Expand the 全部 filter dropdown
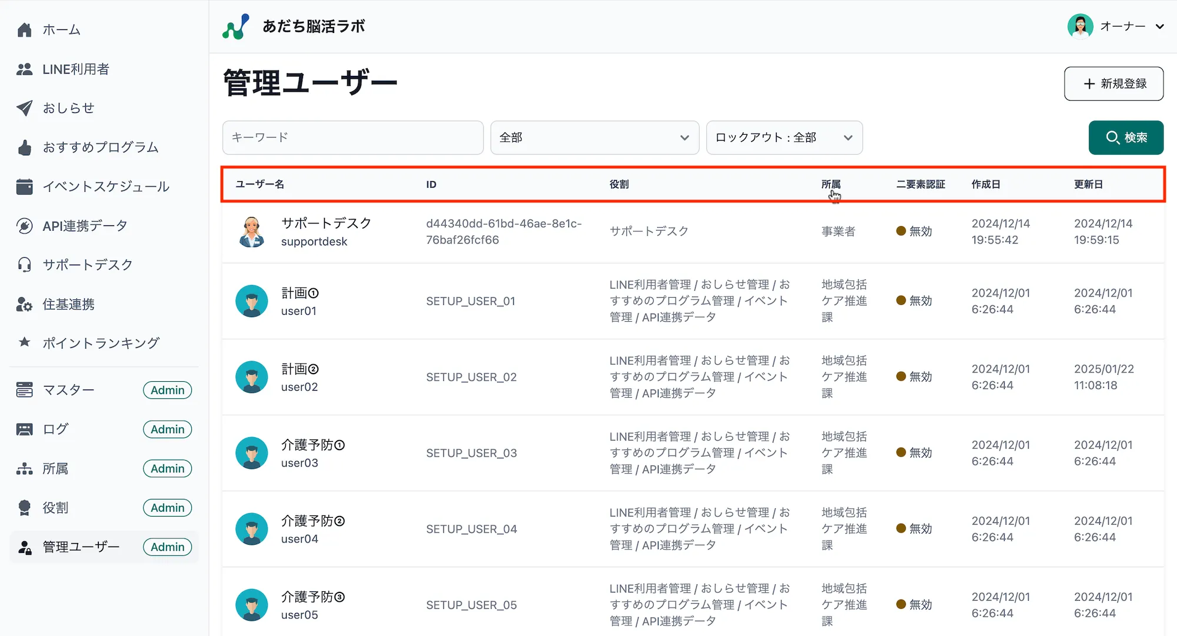This screenshot has height=636, width=1177. (x=594, y=137)
